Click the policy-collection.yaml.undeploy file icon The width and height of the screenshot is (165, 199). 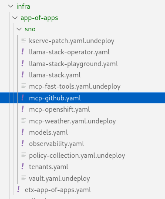pyautogui.click(x=24, y=155)
